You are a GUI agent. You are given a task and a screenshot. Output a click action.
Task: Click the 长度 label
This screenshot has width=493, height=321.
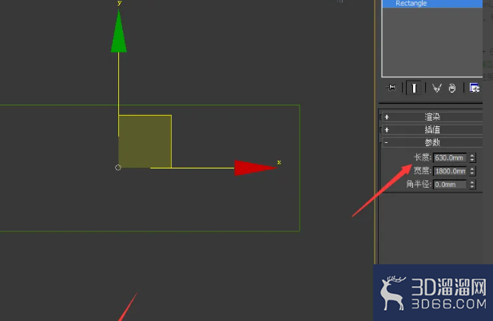[422, 157]
